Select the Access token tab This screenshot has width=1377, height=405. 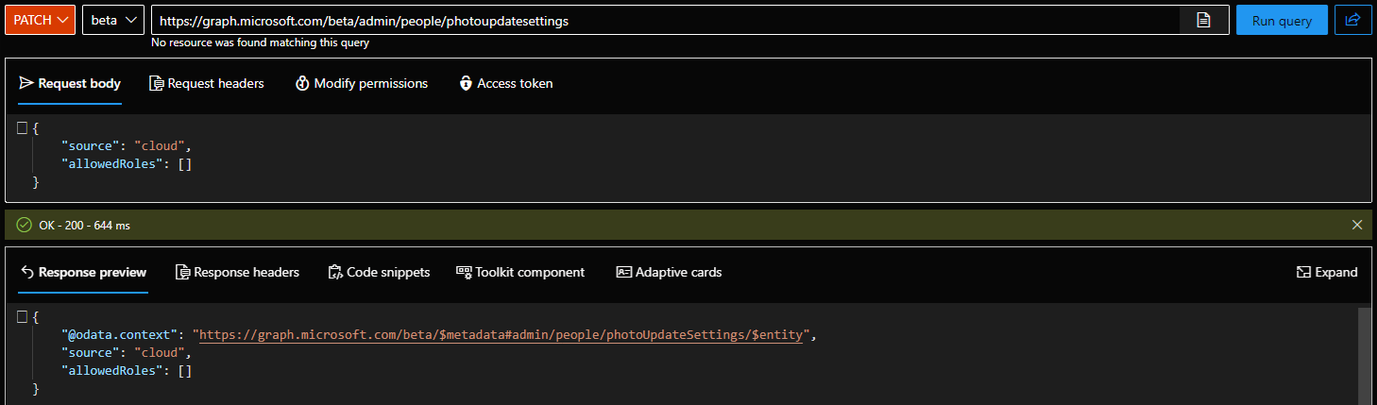click(505, 83)
